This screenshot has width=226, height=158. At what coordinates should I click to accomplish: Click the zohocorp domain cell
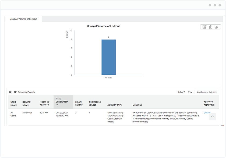pos(27,112)
